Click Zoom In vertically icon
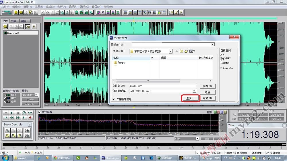Image resolution: width=287 pixels, height=161 pixels. pyautogui.click(x=27, y=130)
